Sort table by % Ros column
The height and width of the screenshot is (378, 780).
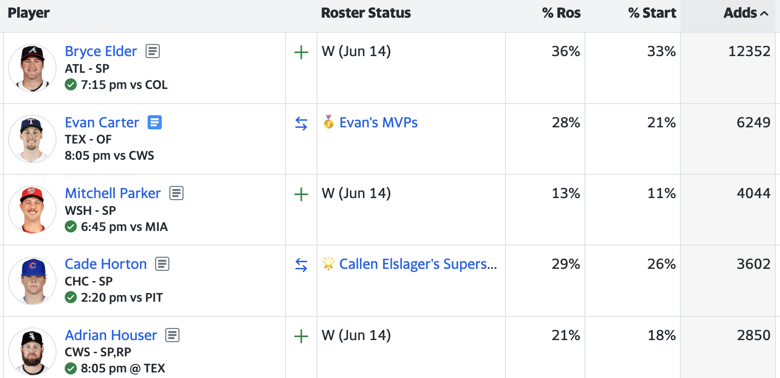tap(561, 13)
